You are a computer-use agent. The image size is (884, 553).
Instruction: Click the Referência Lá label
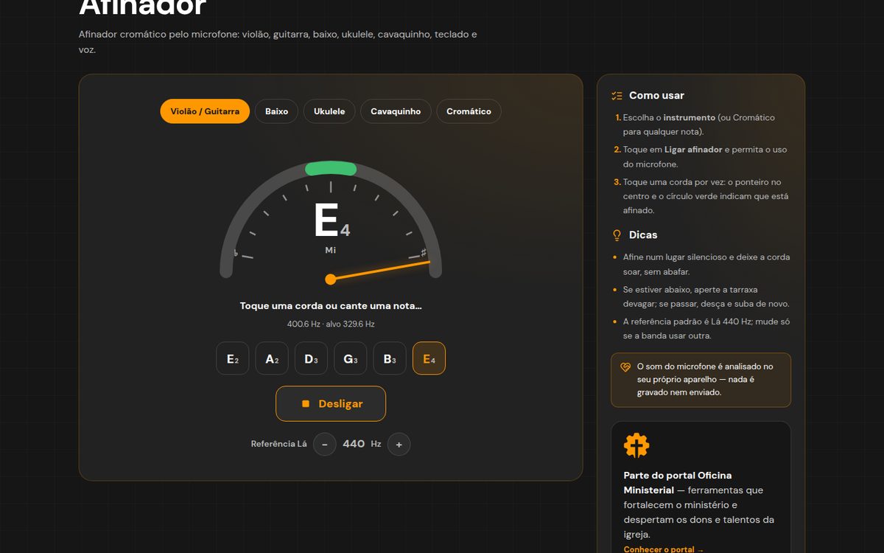point(278,444)
